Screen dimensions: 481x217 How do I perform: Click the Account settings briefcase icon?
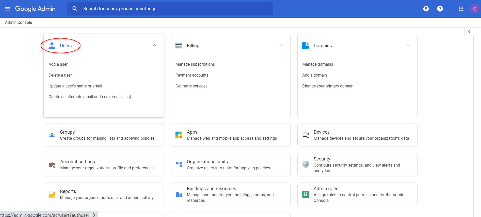52,165
